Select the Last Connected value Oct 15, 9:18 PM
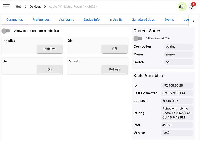The image size is (200, 141). coord(177,93)
